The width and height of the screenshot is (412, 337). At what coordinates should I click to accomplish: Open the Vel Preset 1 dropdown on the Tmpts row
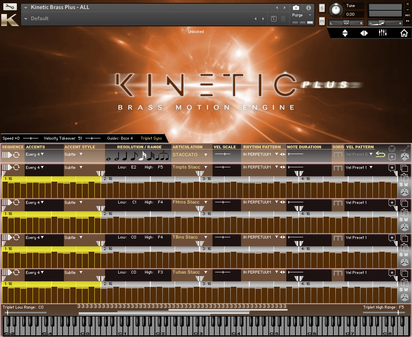(x=371, y=168)
